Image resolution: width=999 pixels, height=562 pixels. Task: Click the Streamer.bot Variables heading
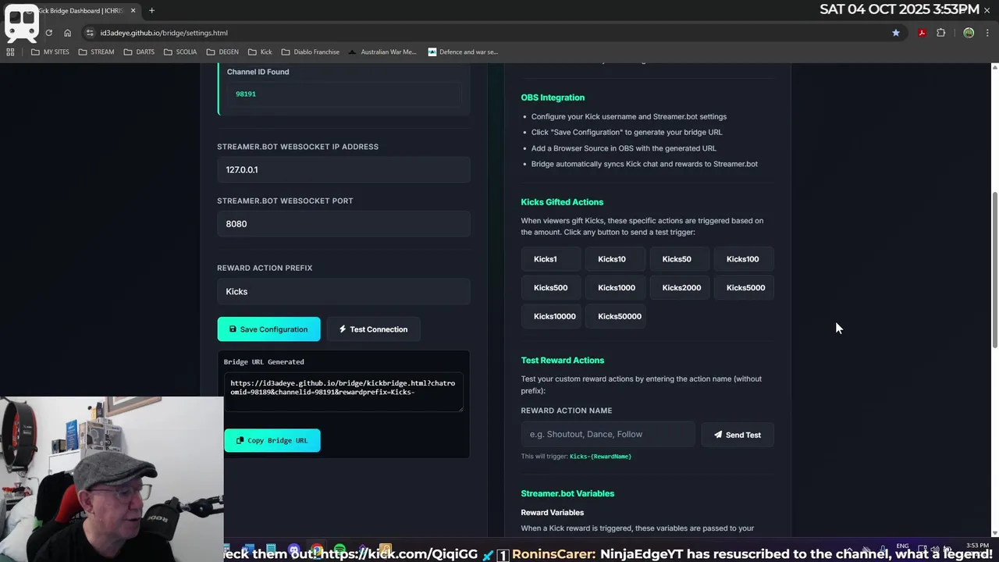[x=567, y=493]
